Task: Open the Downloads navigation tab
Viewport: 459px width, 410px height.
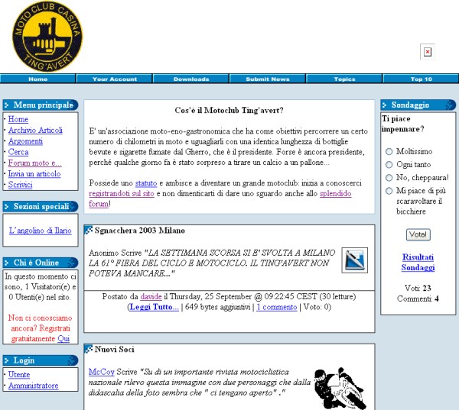Action: [x=190, y=79]
